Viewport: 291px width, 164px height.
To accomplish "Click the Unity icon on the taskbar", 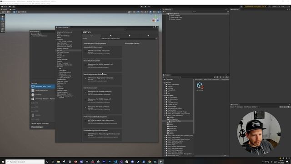I will (161, 162).
